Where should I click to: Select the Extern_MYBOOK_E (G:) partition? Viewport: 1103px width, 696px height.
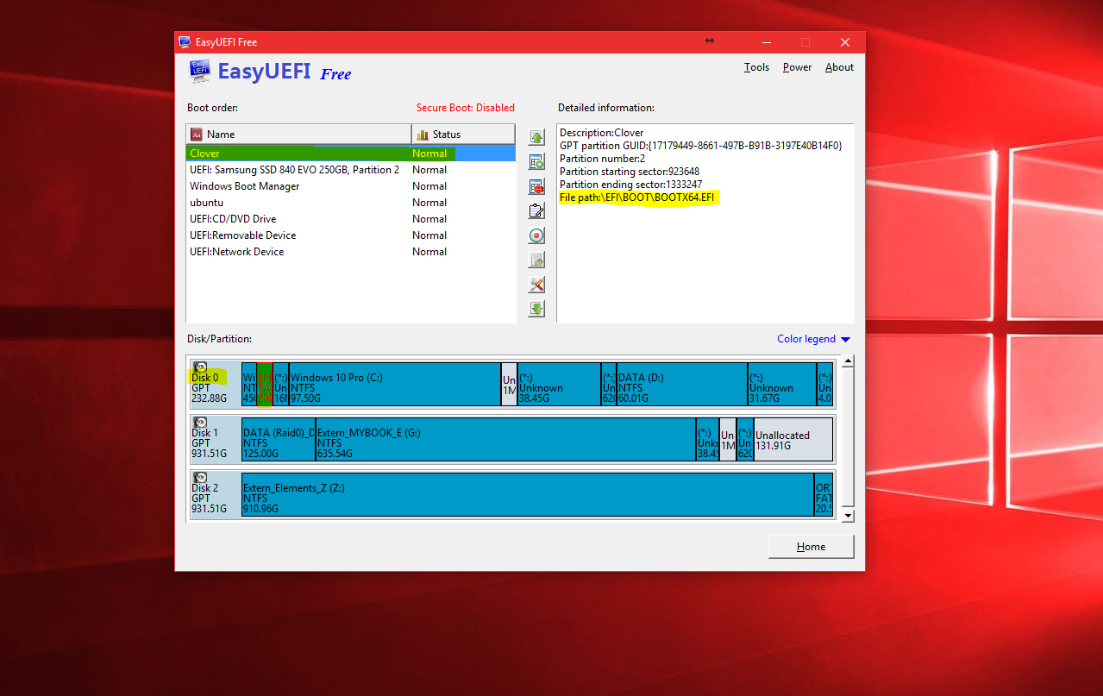click(x=505, y=439)
